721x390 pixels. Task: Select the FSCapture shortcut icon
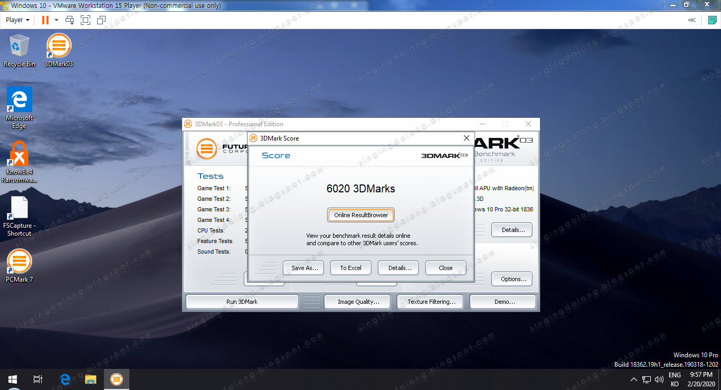(20, 216)
